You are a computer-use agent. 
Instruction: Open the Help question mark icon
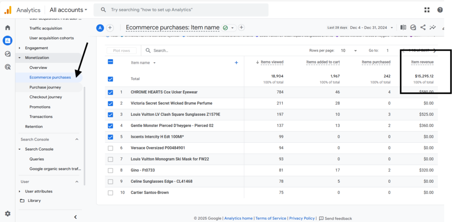440,10
